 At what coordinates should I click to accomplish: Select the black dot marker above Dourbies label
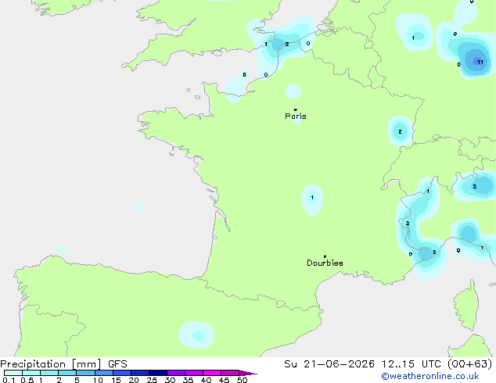[325, 256]
